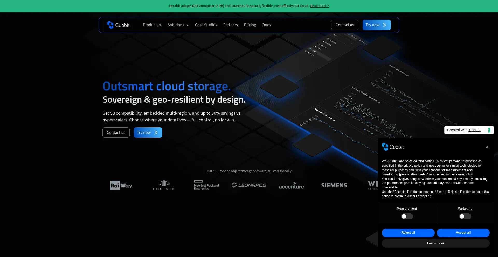Click the Leonardo logo
Viewport: 498px width, 257px height.
[249, 185]
